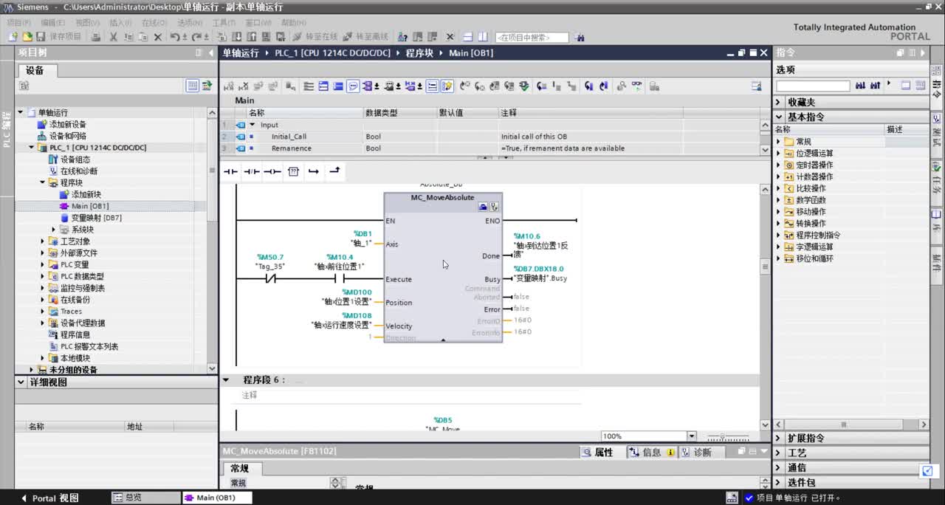Click Save project (保存项目)
This screenshot has width=945, height=505.
tap(59, 36)
